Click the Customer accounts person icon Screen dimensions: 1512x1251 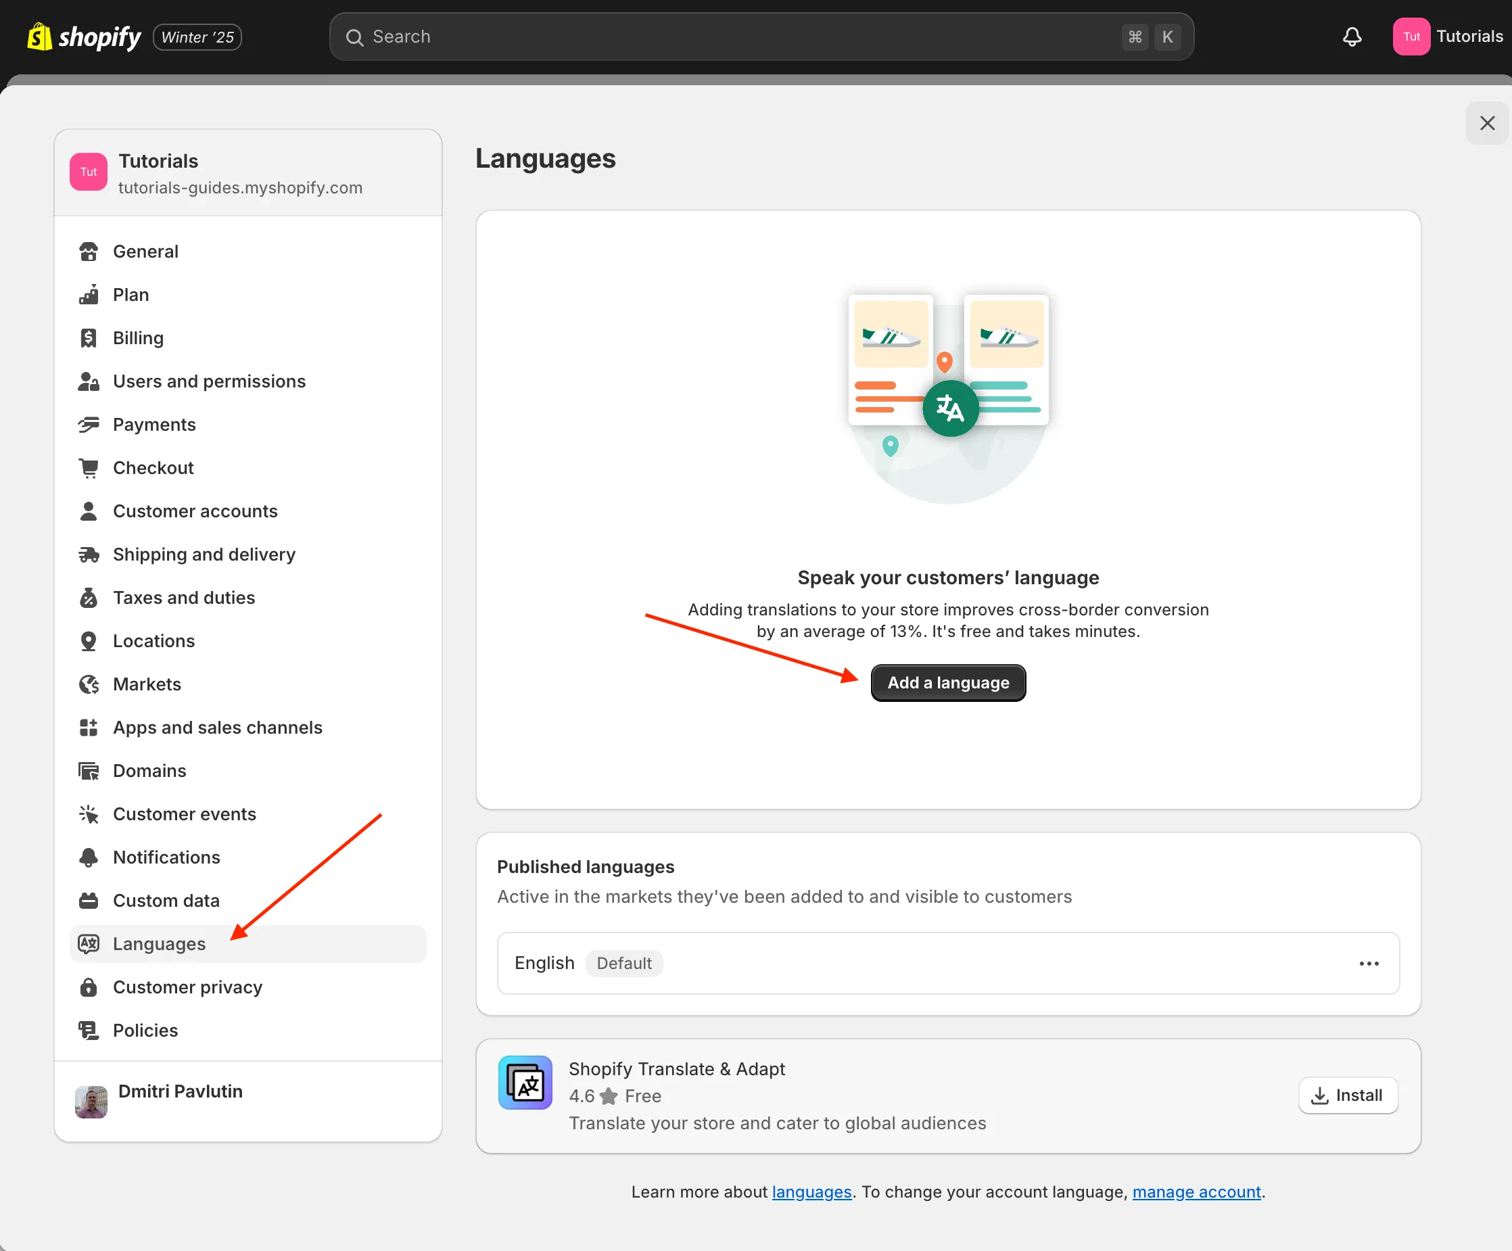click(89, 511)
